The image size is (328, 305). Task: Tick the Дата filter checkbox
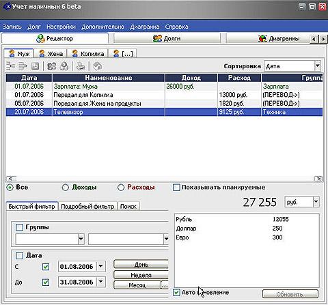(19, 256)
